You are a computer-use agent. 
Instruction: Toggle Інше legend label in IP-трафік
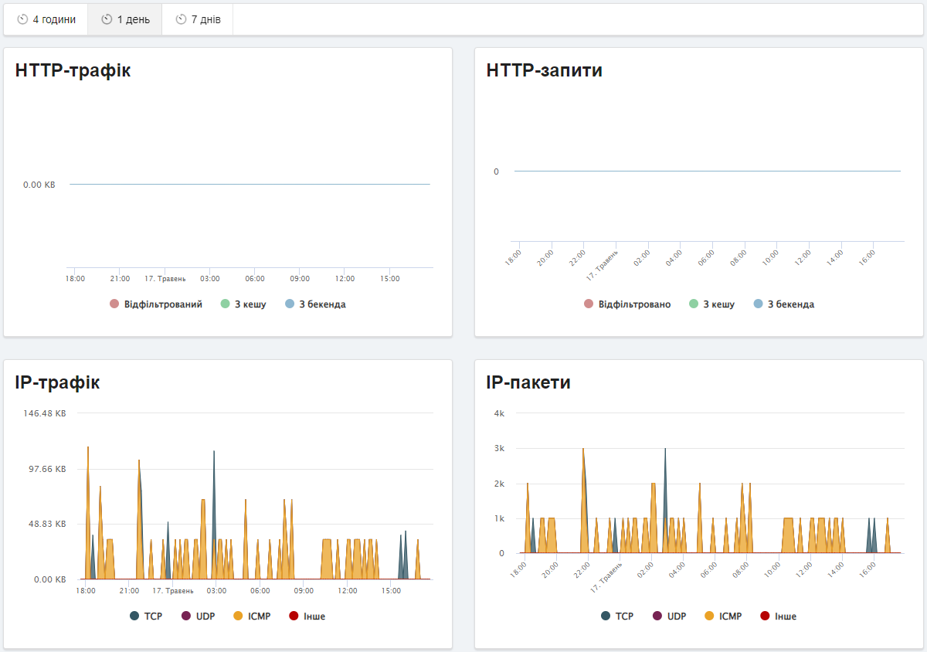point(314,616)
